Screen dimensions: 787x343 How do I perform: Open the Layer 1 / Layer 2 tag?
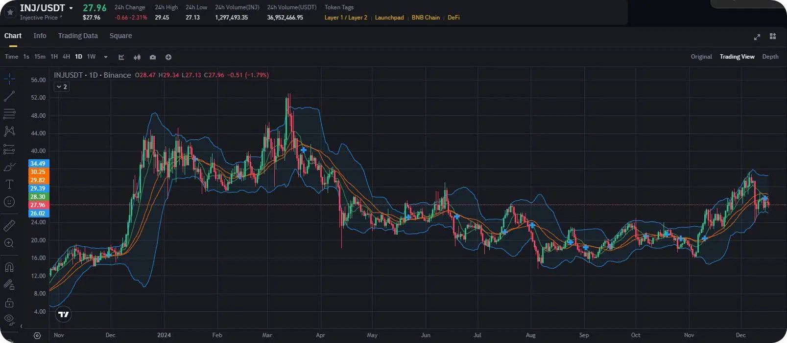pos(346,18)
